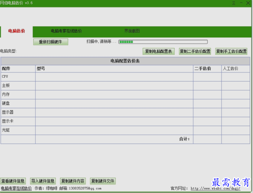
Task: Open the title bar menu icon
Action: pos(233,3)
